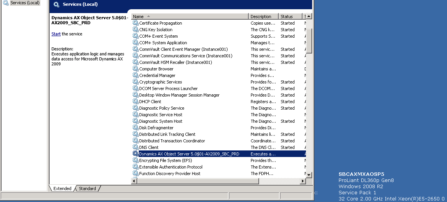Select Encrypting File System (EFS) name
The height and width of the screenshot is (202, 447).
pyautogui.click(x=165, y=160)
